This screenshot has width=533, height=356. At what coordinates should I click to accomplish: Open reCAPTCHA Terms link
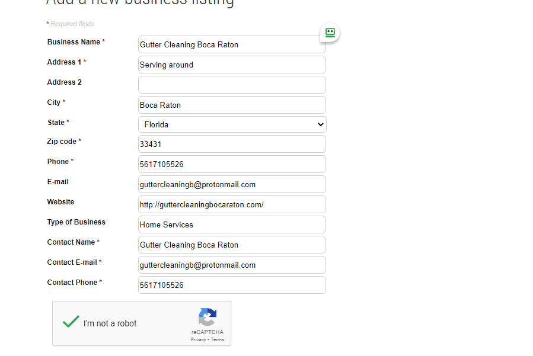pyautogui.click(x=217, y=339)
